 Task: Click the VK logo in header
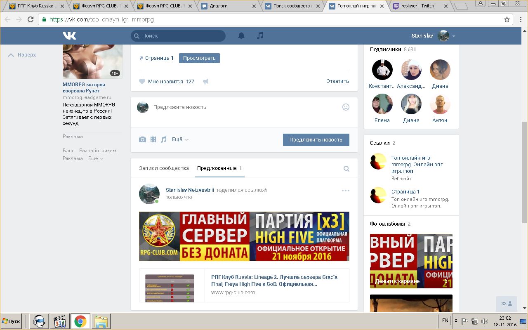pos(69,36)
